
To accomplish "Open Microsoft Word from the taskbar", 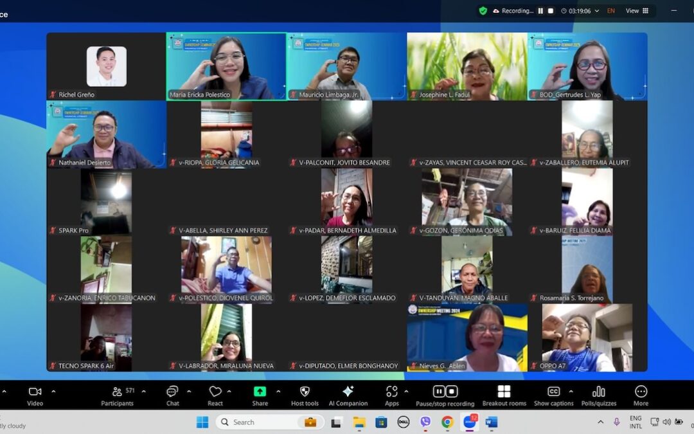I will pyautogui.click(x=492, y=422).
